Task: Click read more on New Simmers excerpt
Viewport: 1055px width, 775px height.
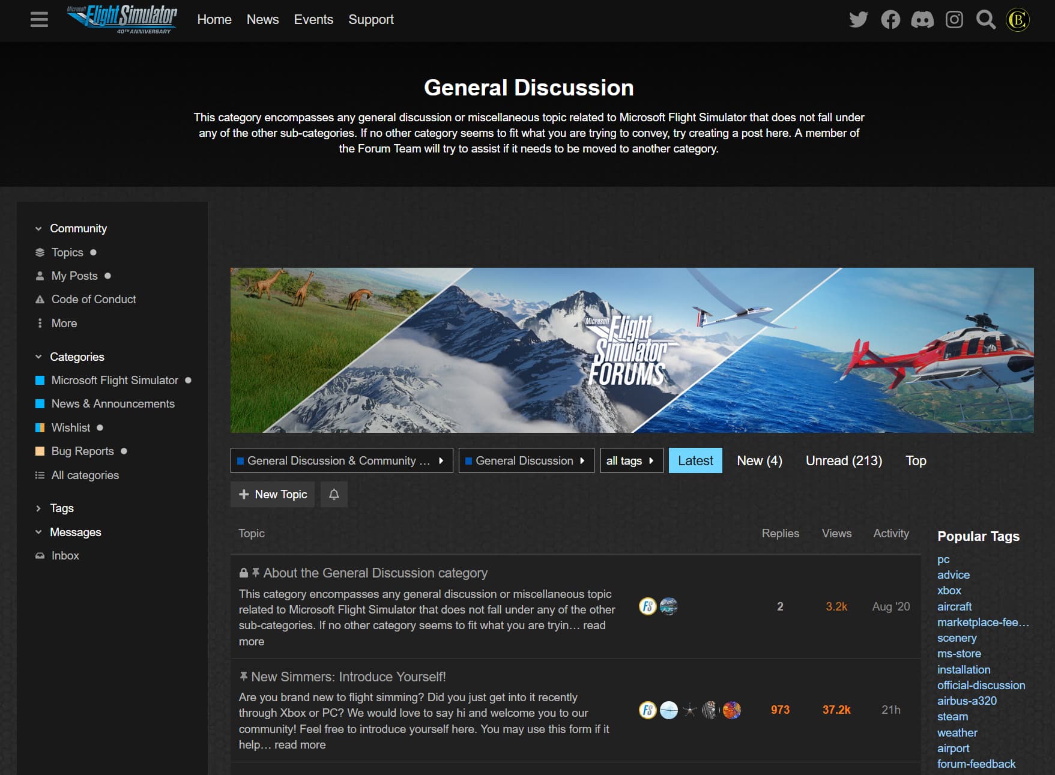Action: 300,744
